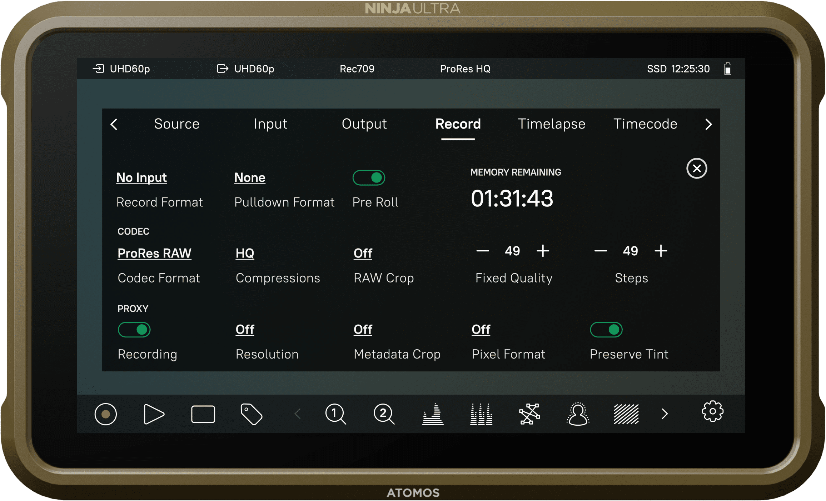Tap the 1x zoom magnifier icon
The height and width of the screenshot is (501, 826).
coord(335,414)
